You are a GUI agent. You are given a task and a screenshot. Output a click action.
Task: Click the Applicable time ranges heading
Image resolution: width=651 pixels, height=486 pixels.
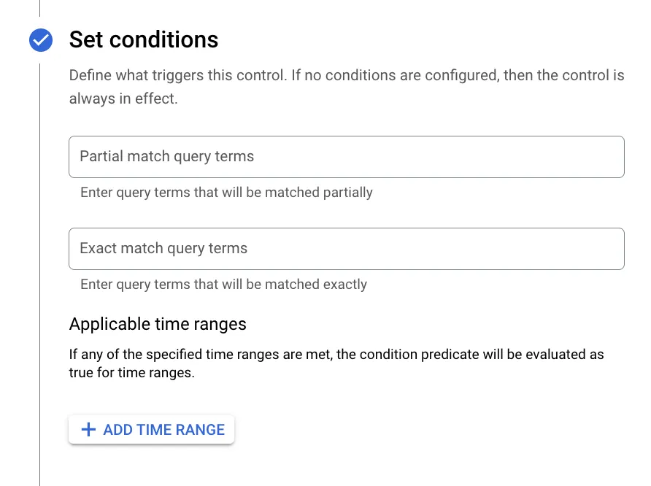point(158,324)
